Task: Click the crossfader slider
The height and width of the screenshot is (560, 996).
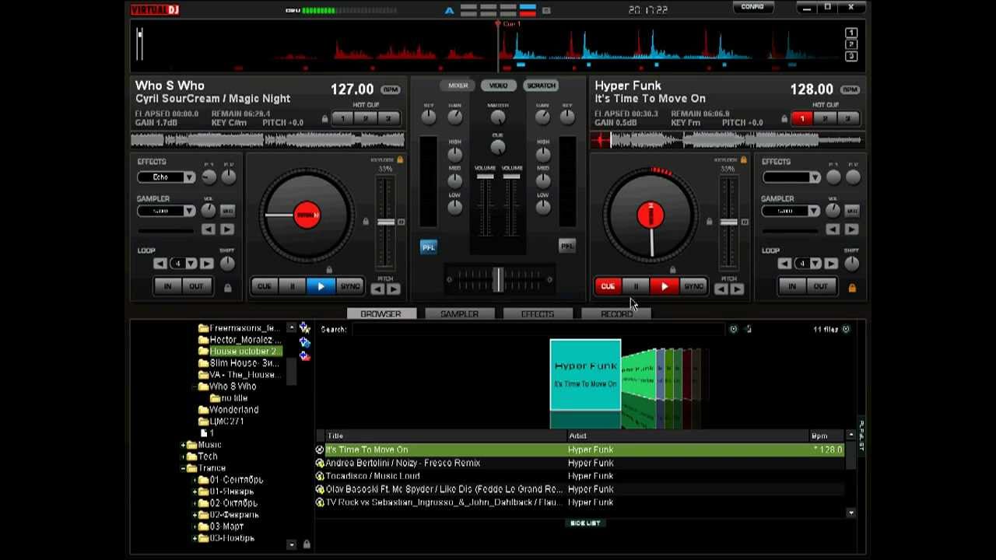Action: (498, 279)
